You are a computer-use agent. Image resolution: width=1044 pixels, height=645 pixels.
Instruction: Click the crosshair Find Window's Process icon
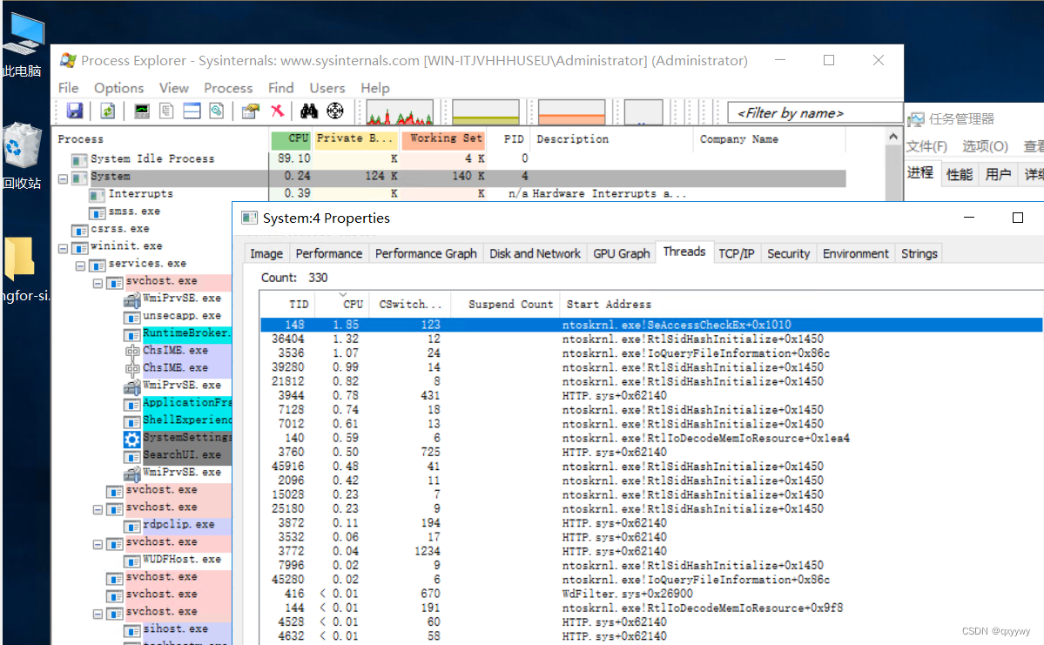tap(335, 111)
